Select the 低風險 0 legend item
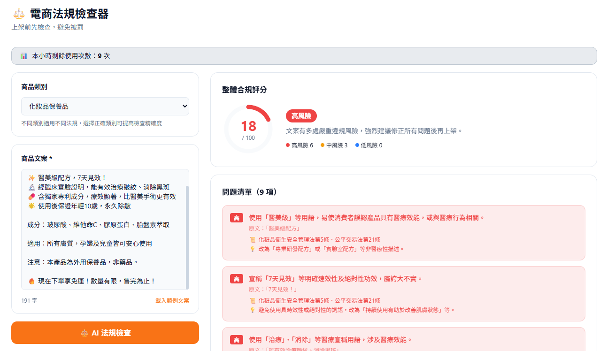 (x=369, y=145)
